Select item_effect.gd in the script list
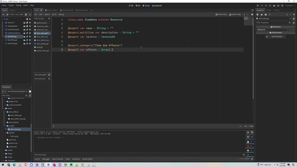 [x=42, y=37]
